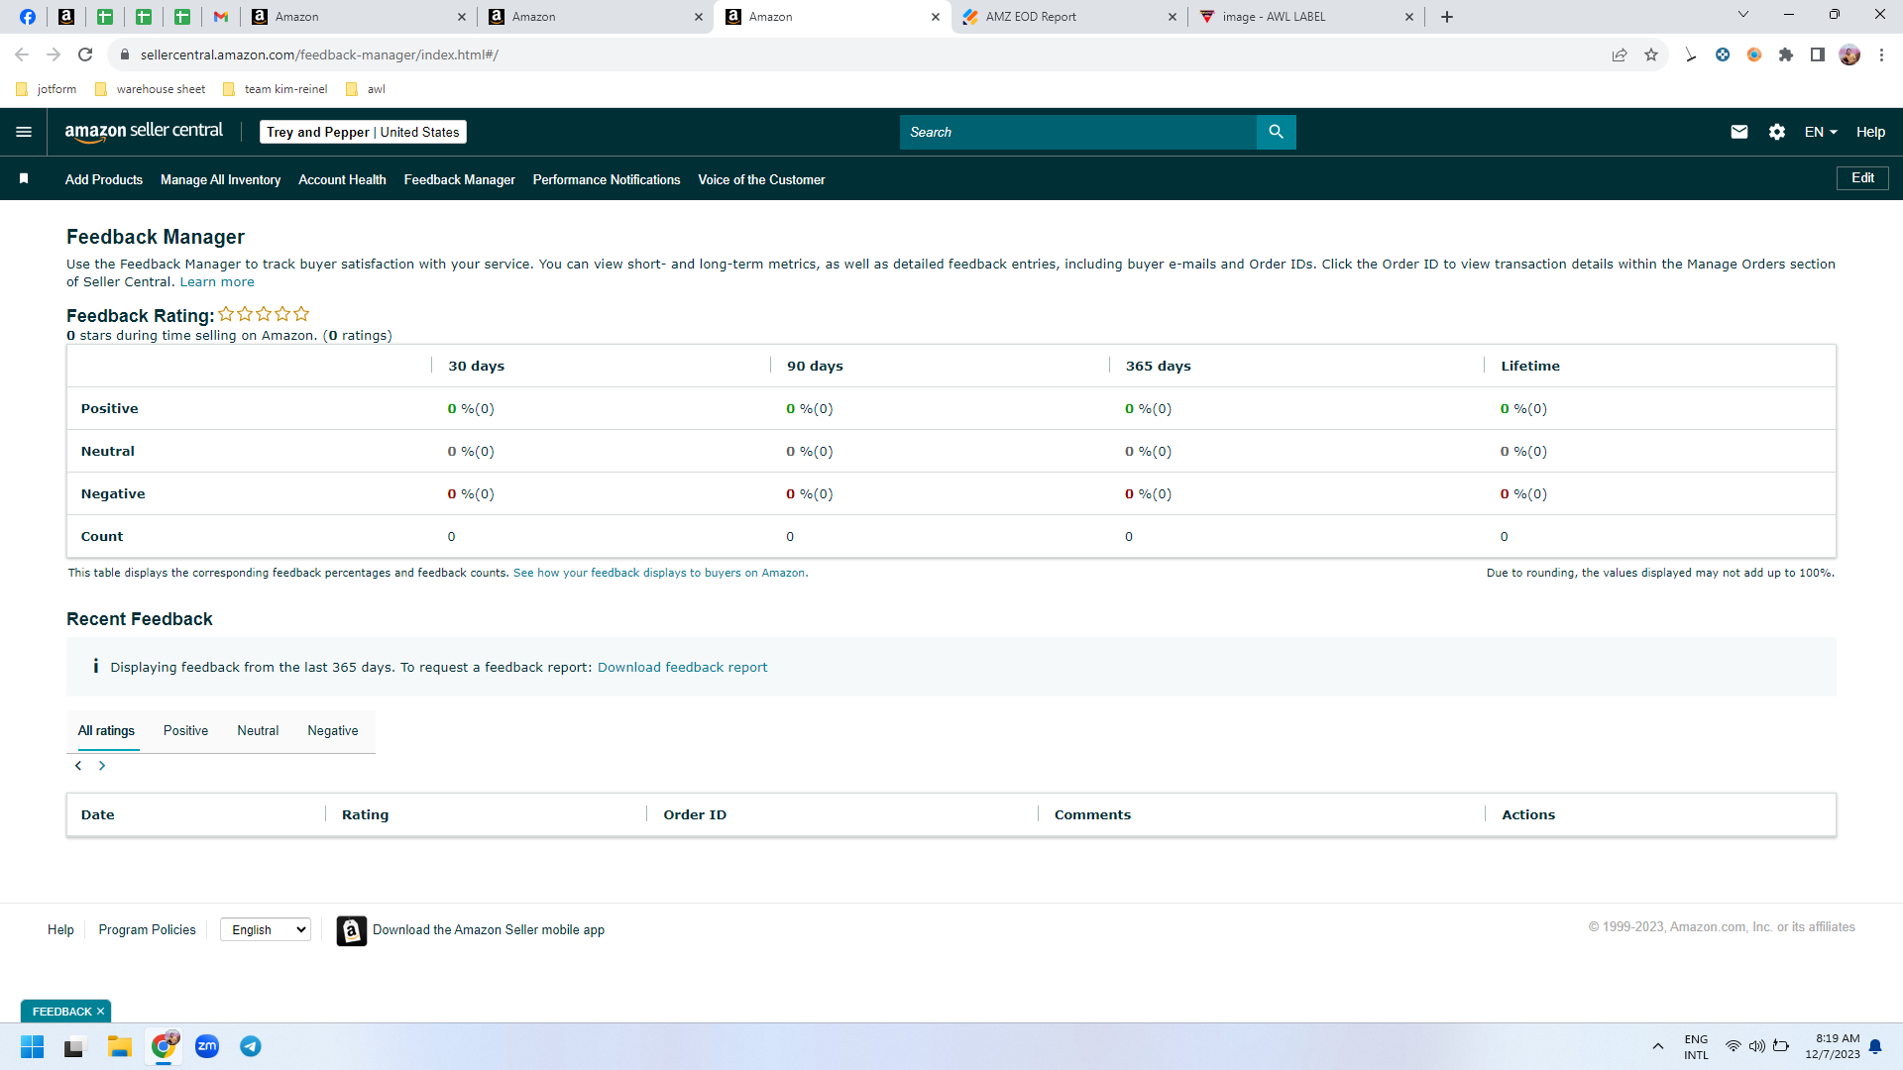The width and height of the screenshot is (1903, 1070).
Task: Switch to the AMZ EOD Report browser tab
Action: (1069, 17)
